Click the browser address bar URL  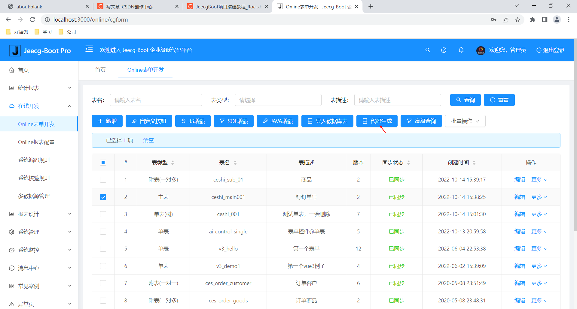click(90, 19)
